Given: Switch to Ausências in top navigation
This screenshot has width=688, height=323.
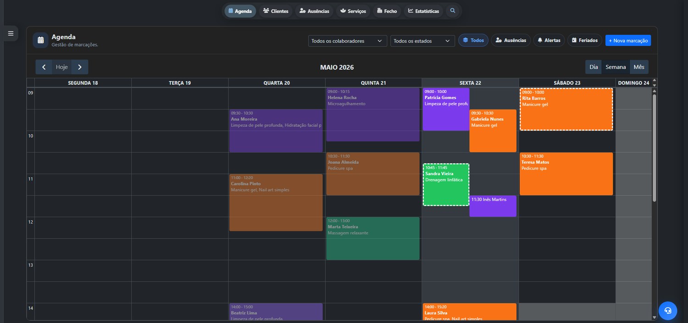Looking at the screenshot, I should pos(314,11).
